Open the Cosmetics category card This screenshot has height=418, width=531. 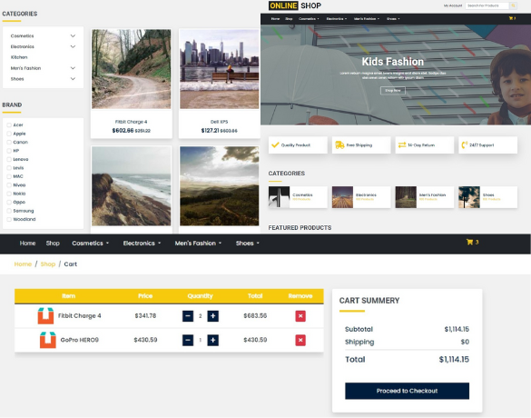[298, 197]
